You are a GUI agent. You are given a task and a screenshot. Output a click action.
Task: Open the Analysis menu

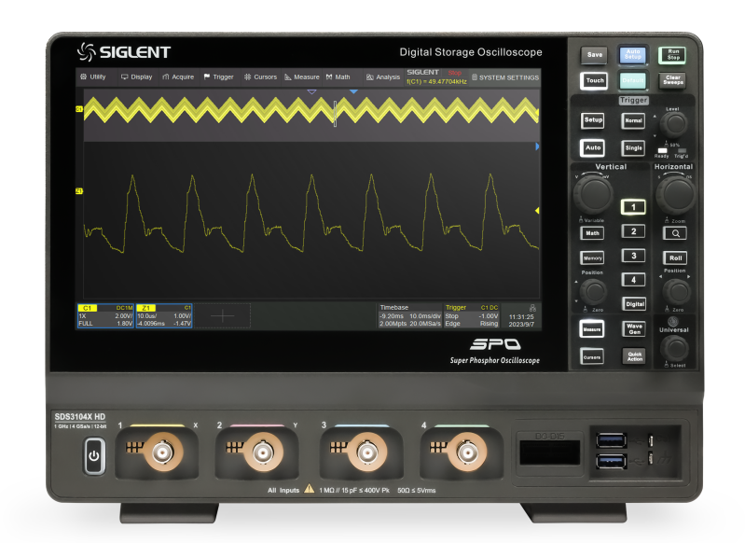tap(383, 77)
